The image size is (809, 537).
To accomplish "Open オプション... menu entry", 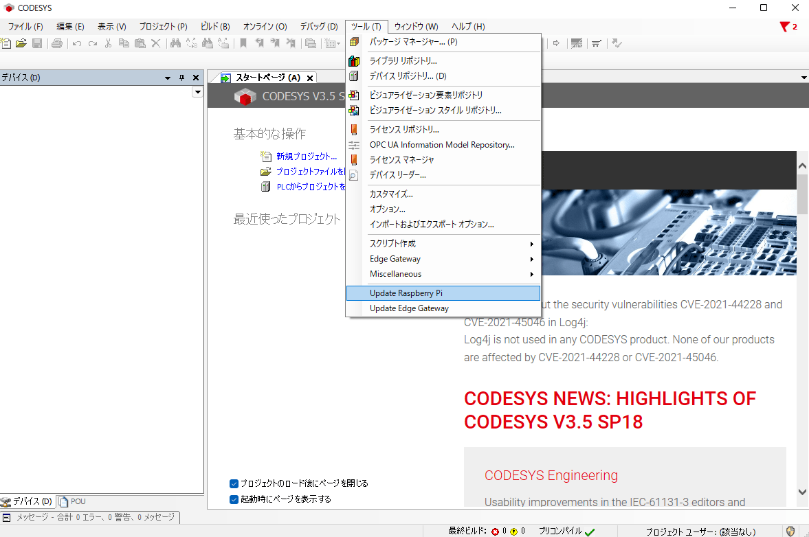I will (443, 209).
